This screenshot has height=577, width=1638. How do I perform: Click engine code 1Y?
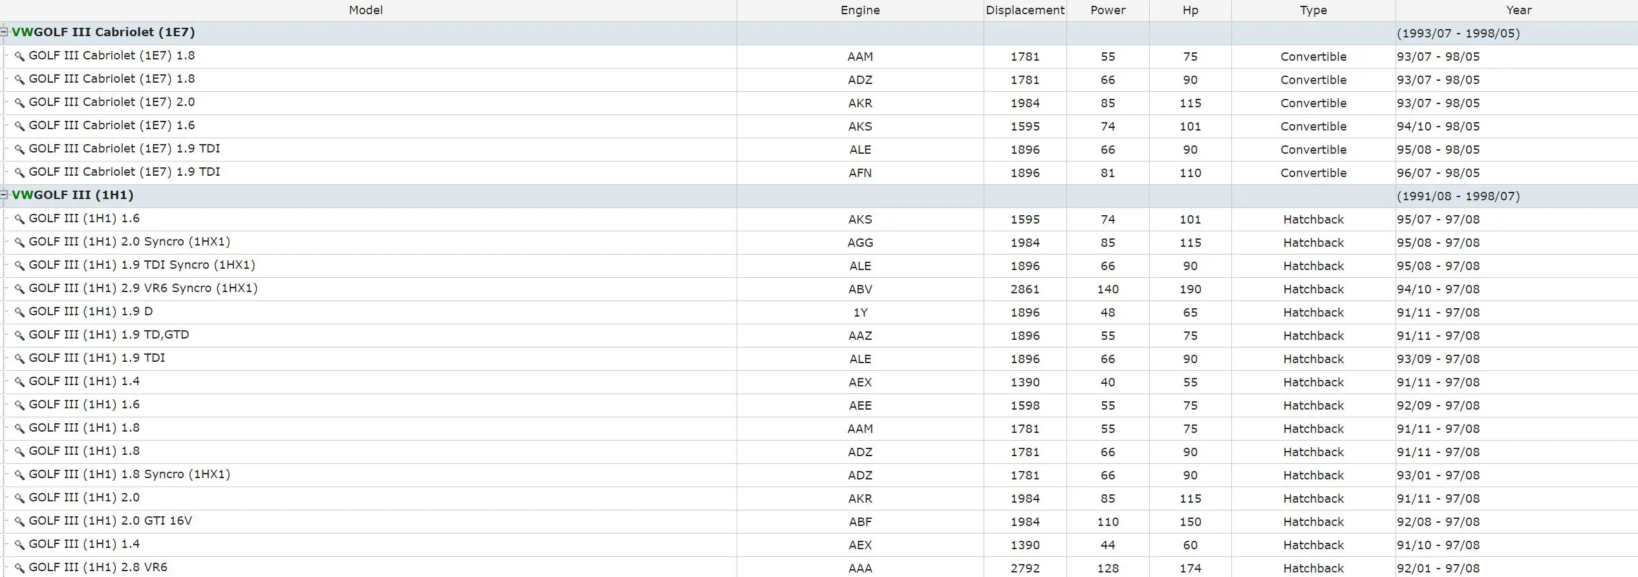tap(860, 313)
